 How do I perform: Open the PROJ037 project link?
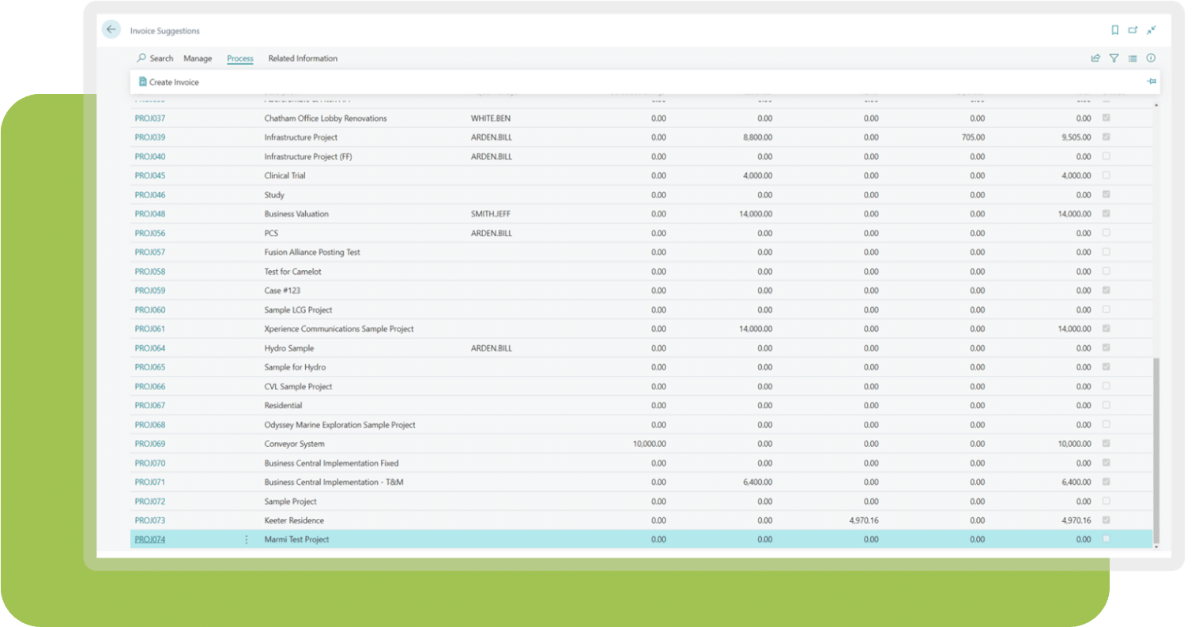click(x=150, y=118)
